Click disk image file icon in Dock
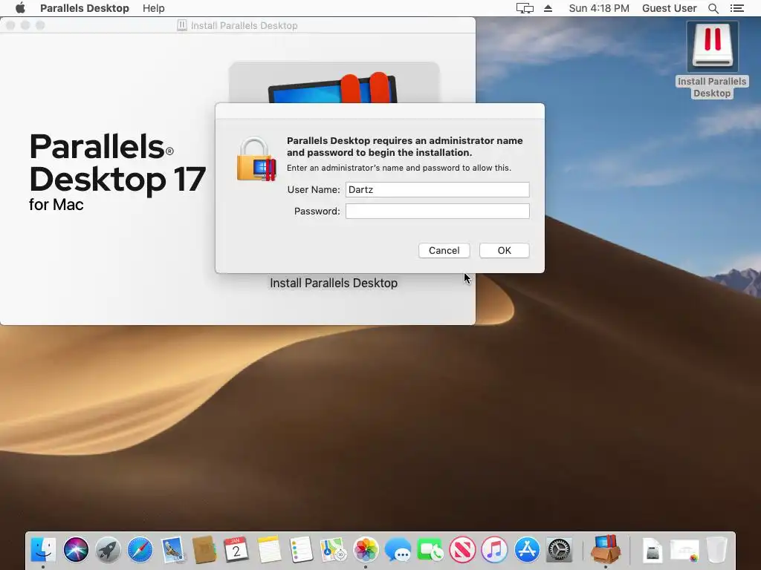761x570 pixels. 652,551
